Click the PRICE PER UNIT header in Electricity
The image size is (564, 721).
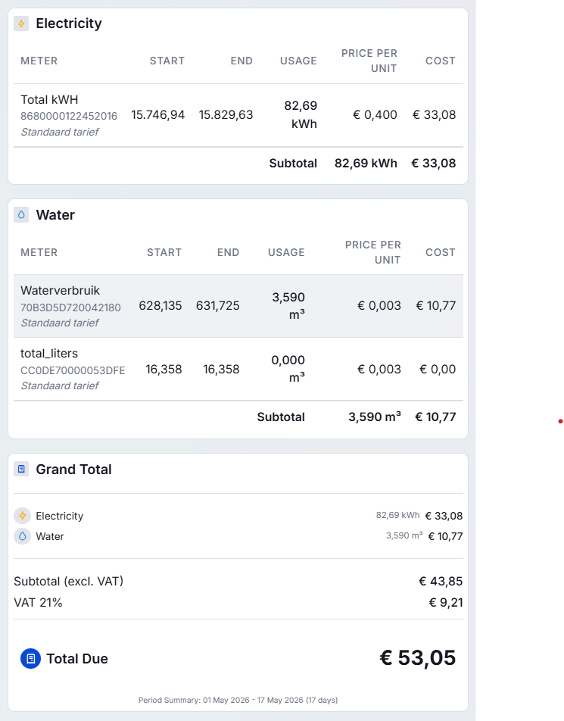pos(369,61)
